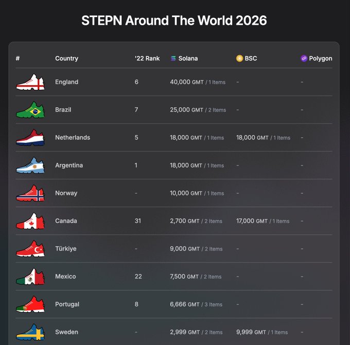Click the Türkiye flag sneaker icon
Viewport: 350px width, 345px height.
pyautogui.click(x=30, y=249)
